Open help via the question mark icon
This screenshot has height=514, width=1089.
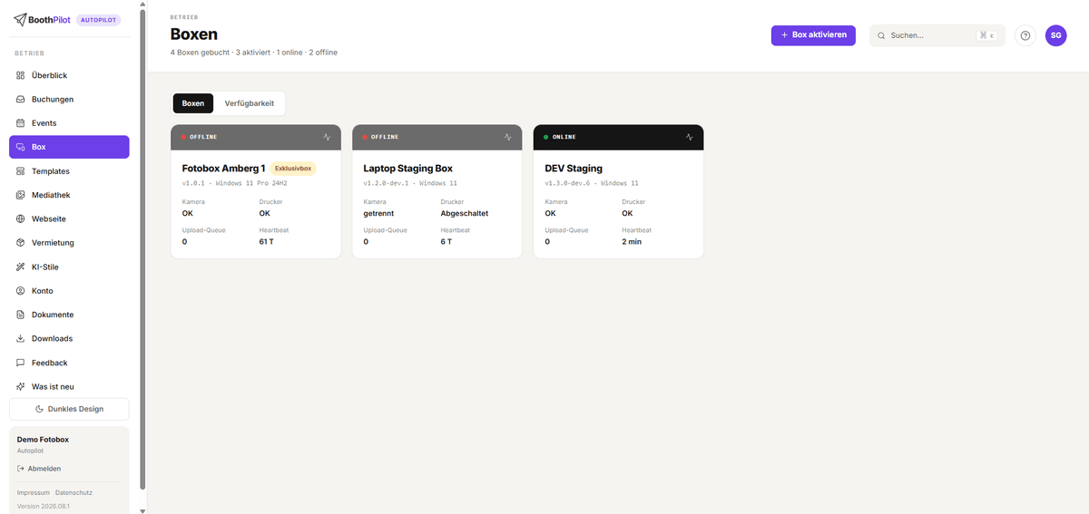click(x=1025, y=35)
